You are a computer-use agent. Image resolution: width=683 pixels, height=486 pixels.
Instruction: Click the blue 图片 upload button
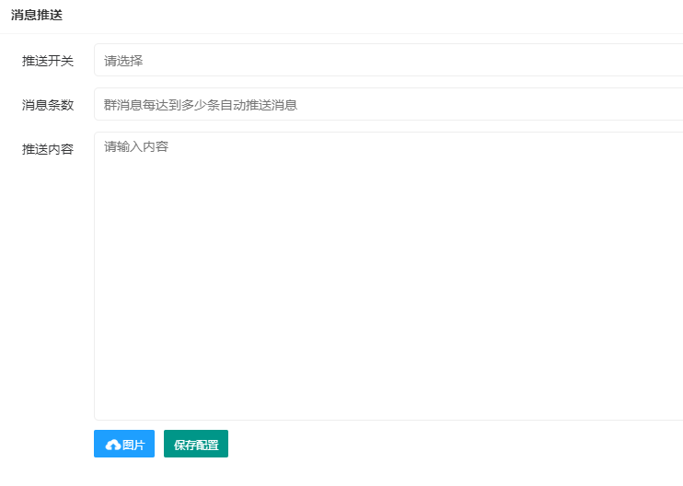(x=124, y=444)
